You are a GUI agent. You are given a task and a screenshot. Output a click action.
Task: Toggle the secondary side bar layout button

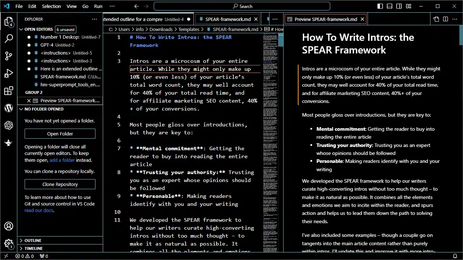point(399,6)
